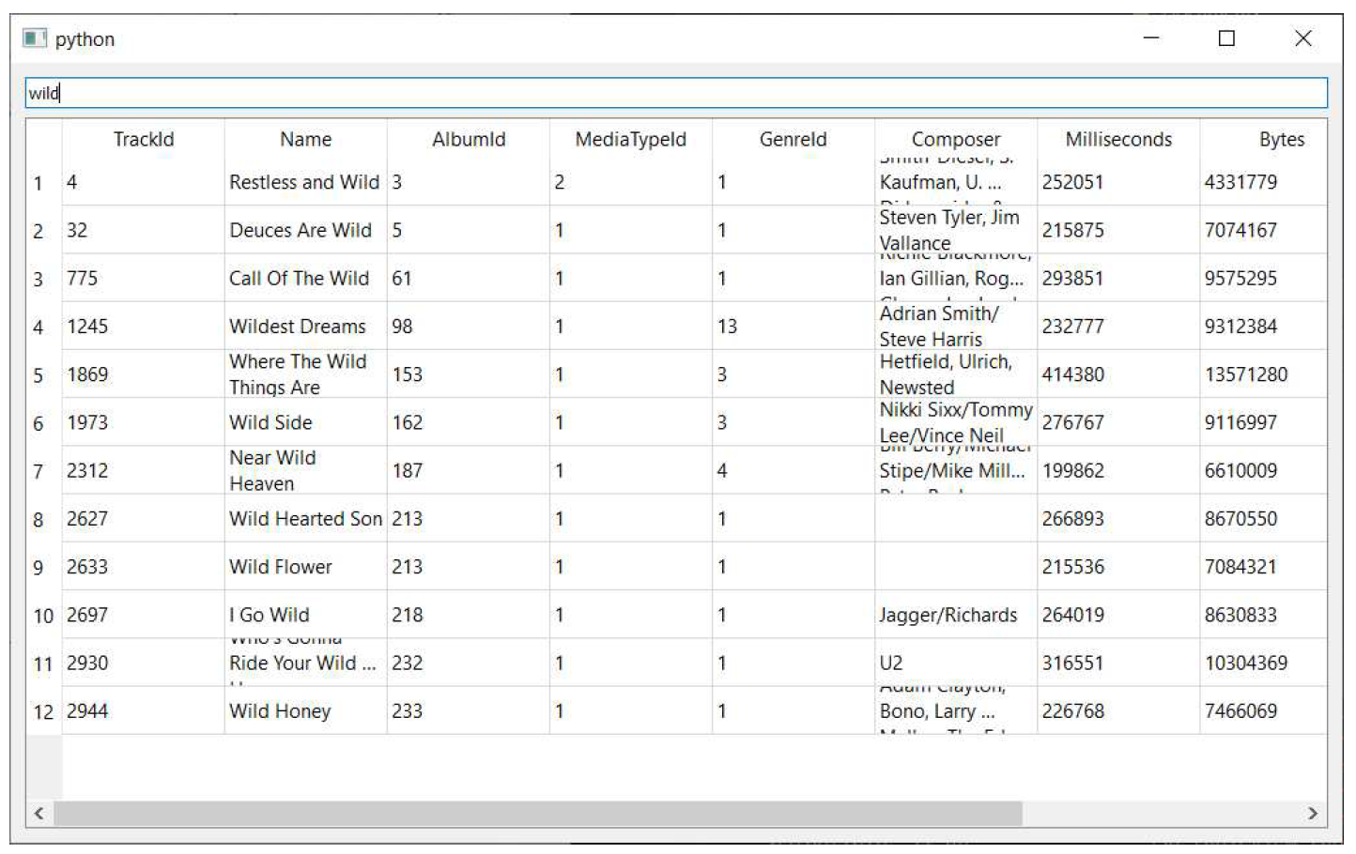The image size is (1356, 854).
Task: Select the Name column header
Action: (x=306, y=140)
